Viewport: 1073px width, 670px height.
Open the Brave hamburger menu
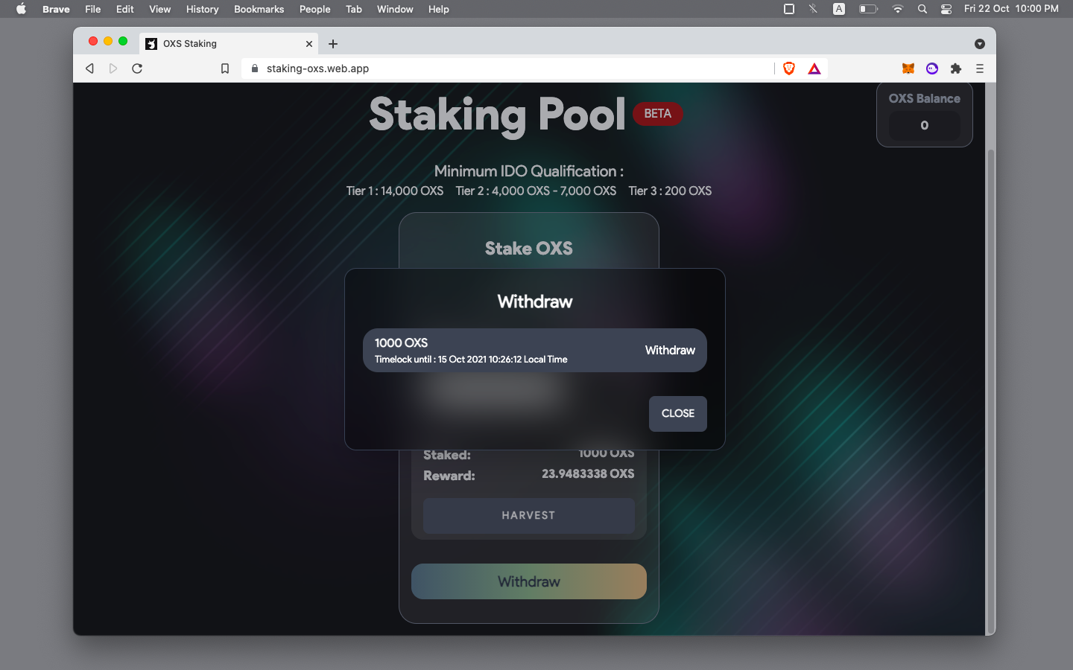[980, 68]
